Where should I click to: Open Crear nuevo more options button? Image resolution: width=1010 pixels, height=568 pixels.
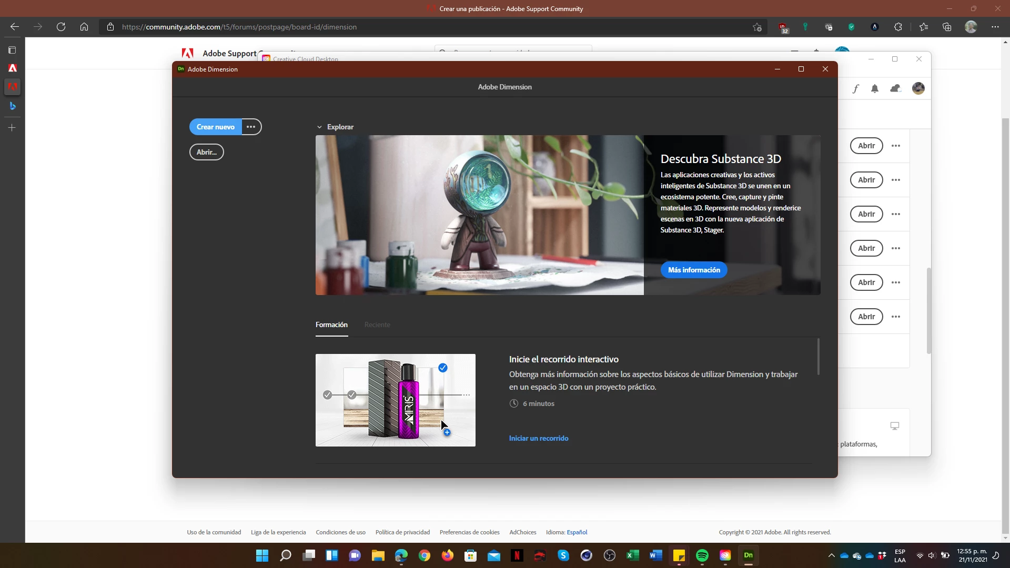tap(251, 127)
